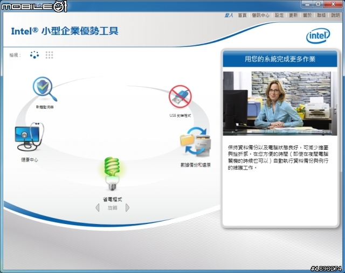Rotate carousel right with the arrow

[x=127, y=208]
